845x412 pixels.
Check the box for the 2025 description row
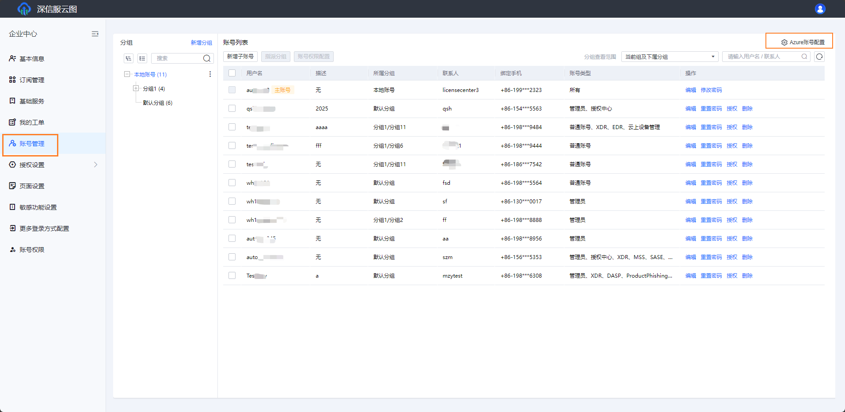click(232, 108)
